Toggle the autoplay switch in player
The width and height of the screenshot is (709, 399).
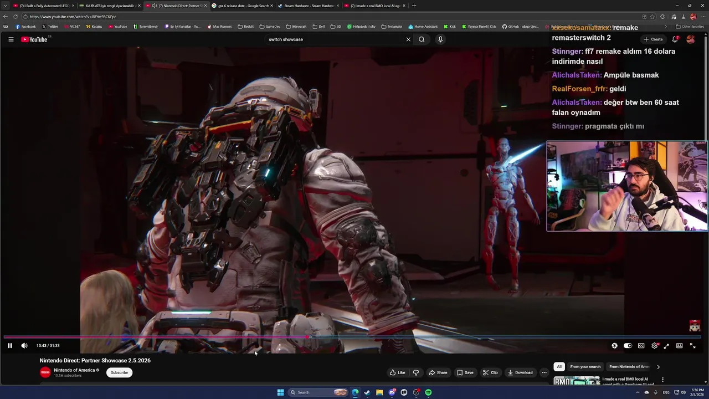coord(628,346)
